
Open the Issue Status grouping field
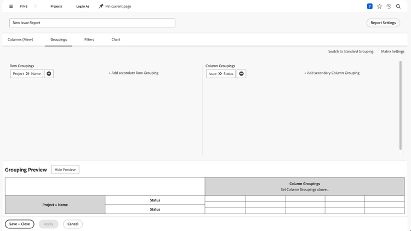point(221,73)
